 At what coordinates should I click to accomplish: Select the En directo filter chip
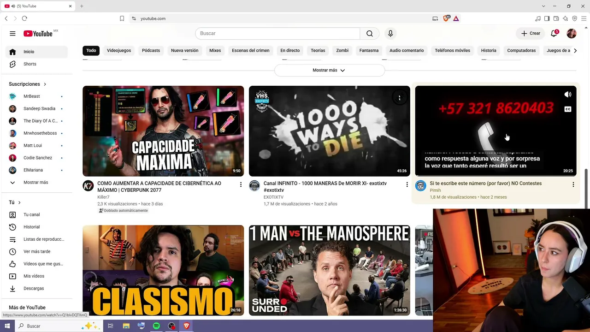(290, 51)
